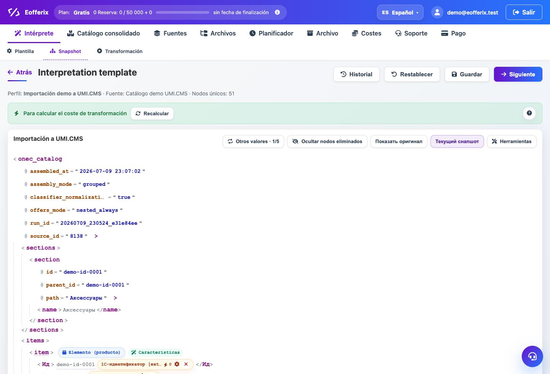The width and height of the screenshot is (550, 374).
Task: Open the Archivos tab
Action: coord(218,33)
